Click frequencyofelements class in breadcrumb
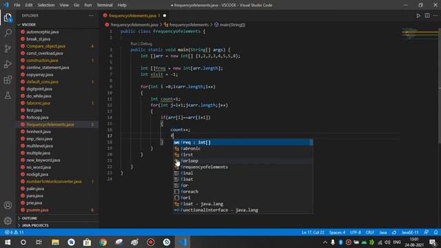This screenshot has width=441, height=248. click(187, 25)
